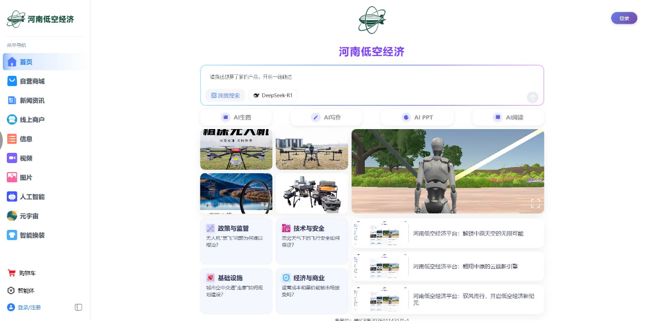Click the send arrow button in search box
Viewport: 653px width, 321px height.
532,97
